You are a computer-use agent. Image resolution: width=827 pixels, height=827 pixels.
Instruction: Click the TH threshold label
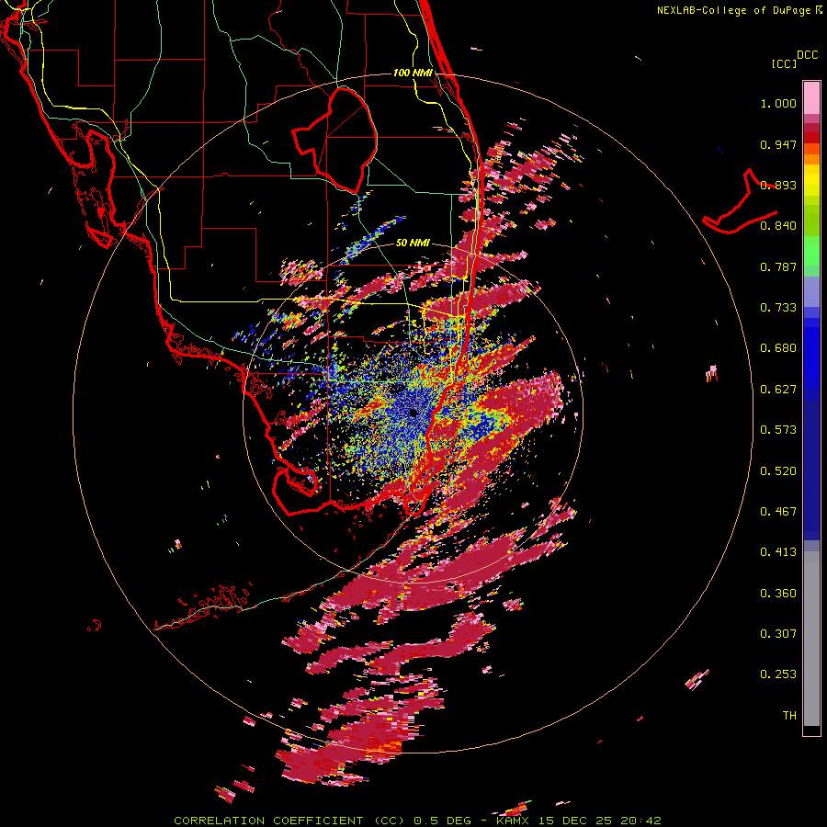(x=789, y=716)
